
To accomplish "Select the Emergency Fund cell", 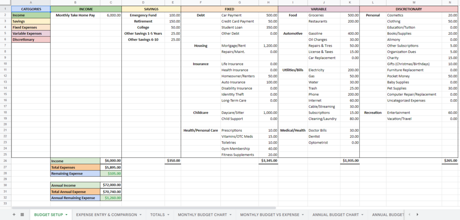I will pos(143,15).
